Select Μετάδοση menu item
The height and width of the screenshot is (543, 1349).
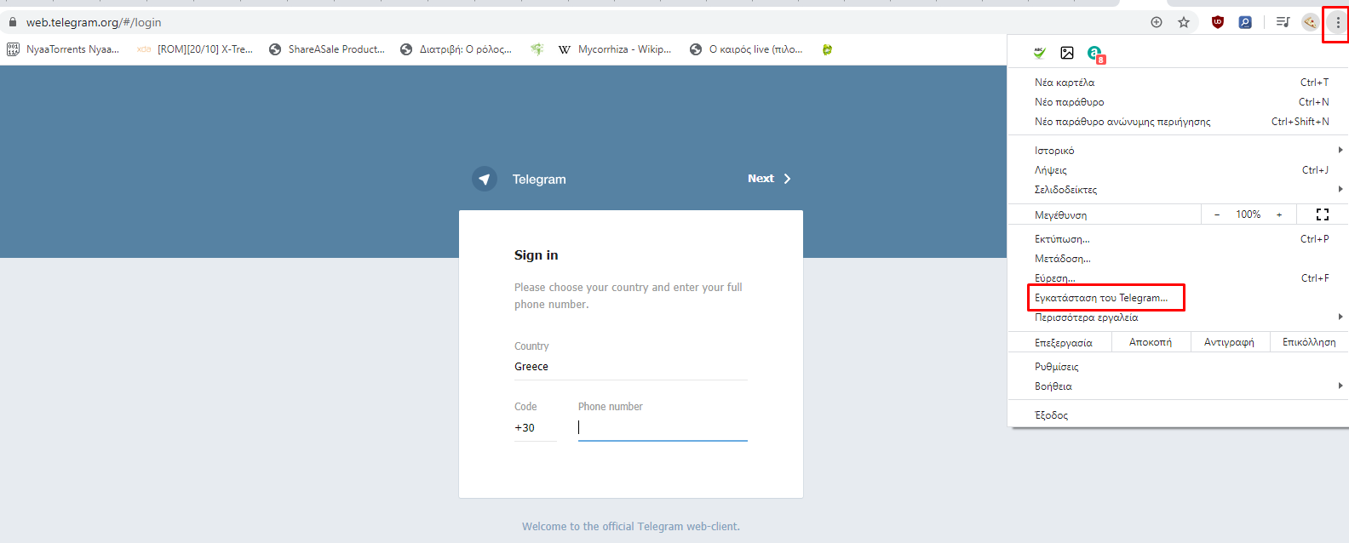[1179, 259]
